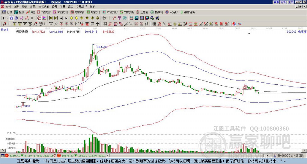Viewport: 307px width, 164px height.
Task: Open the 帮助 menu
Action: 92,7
